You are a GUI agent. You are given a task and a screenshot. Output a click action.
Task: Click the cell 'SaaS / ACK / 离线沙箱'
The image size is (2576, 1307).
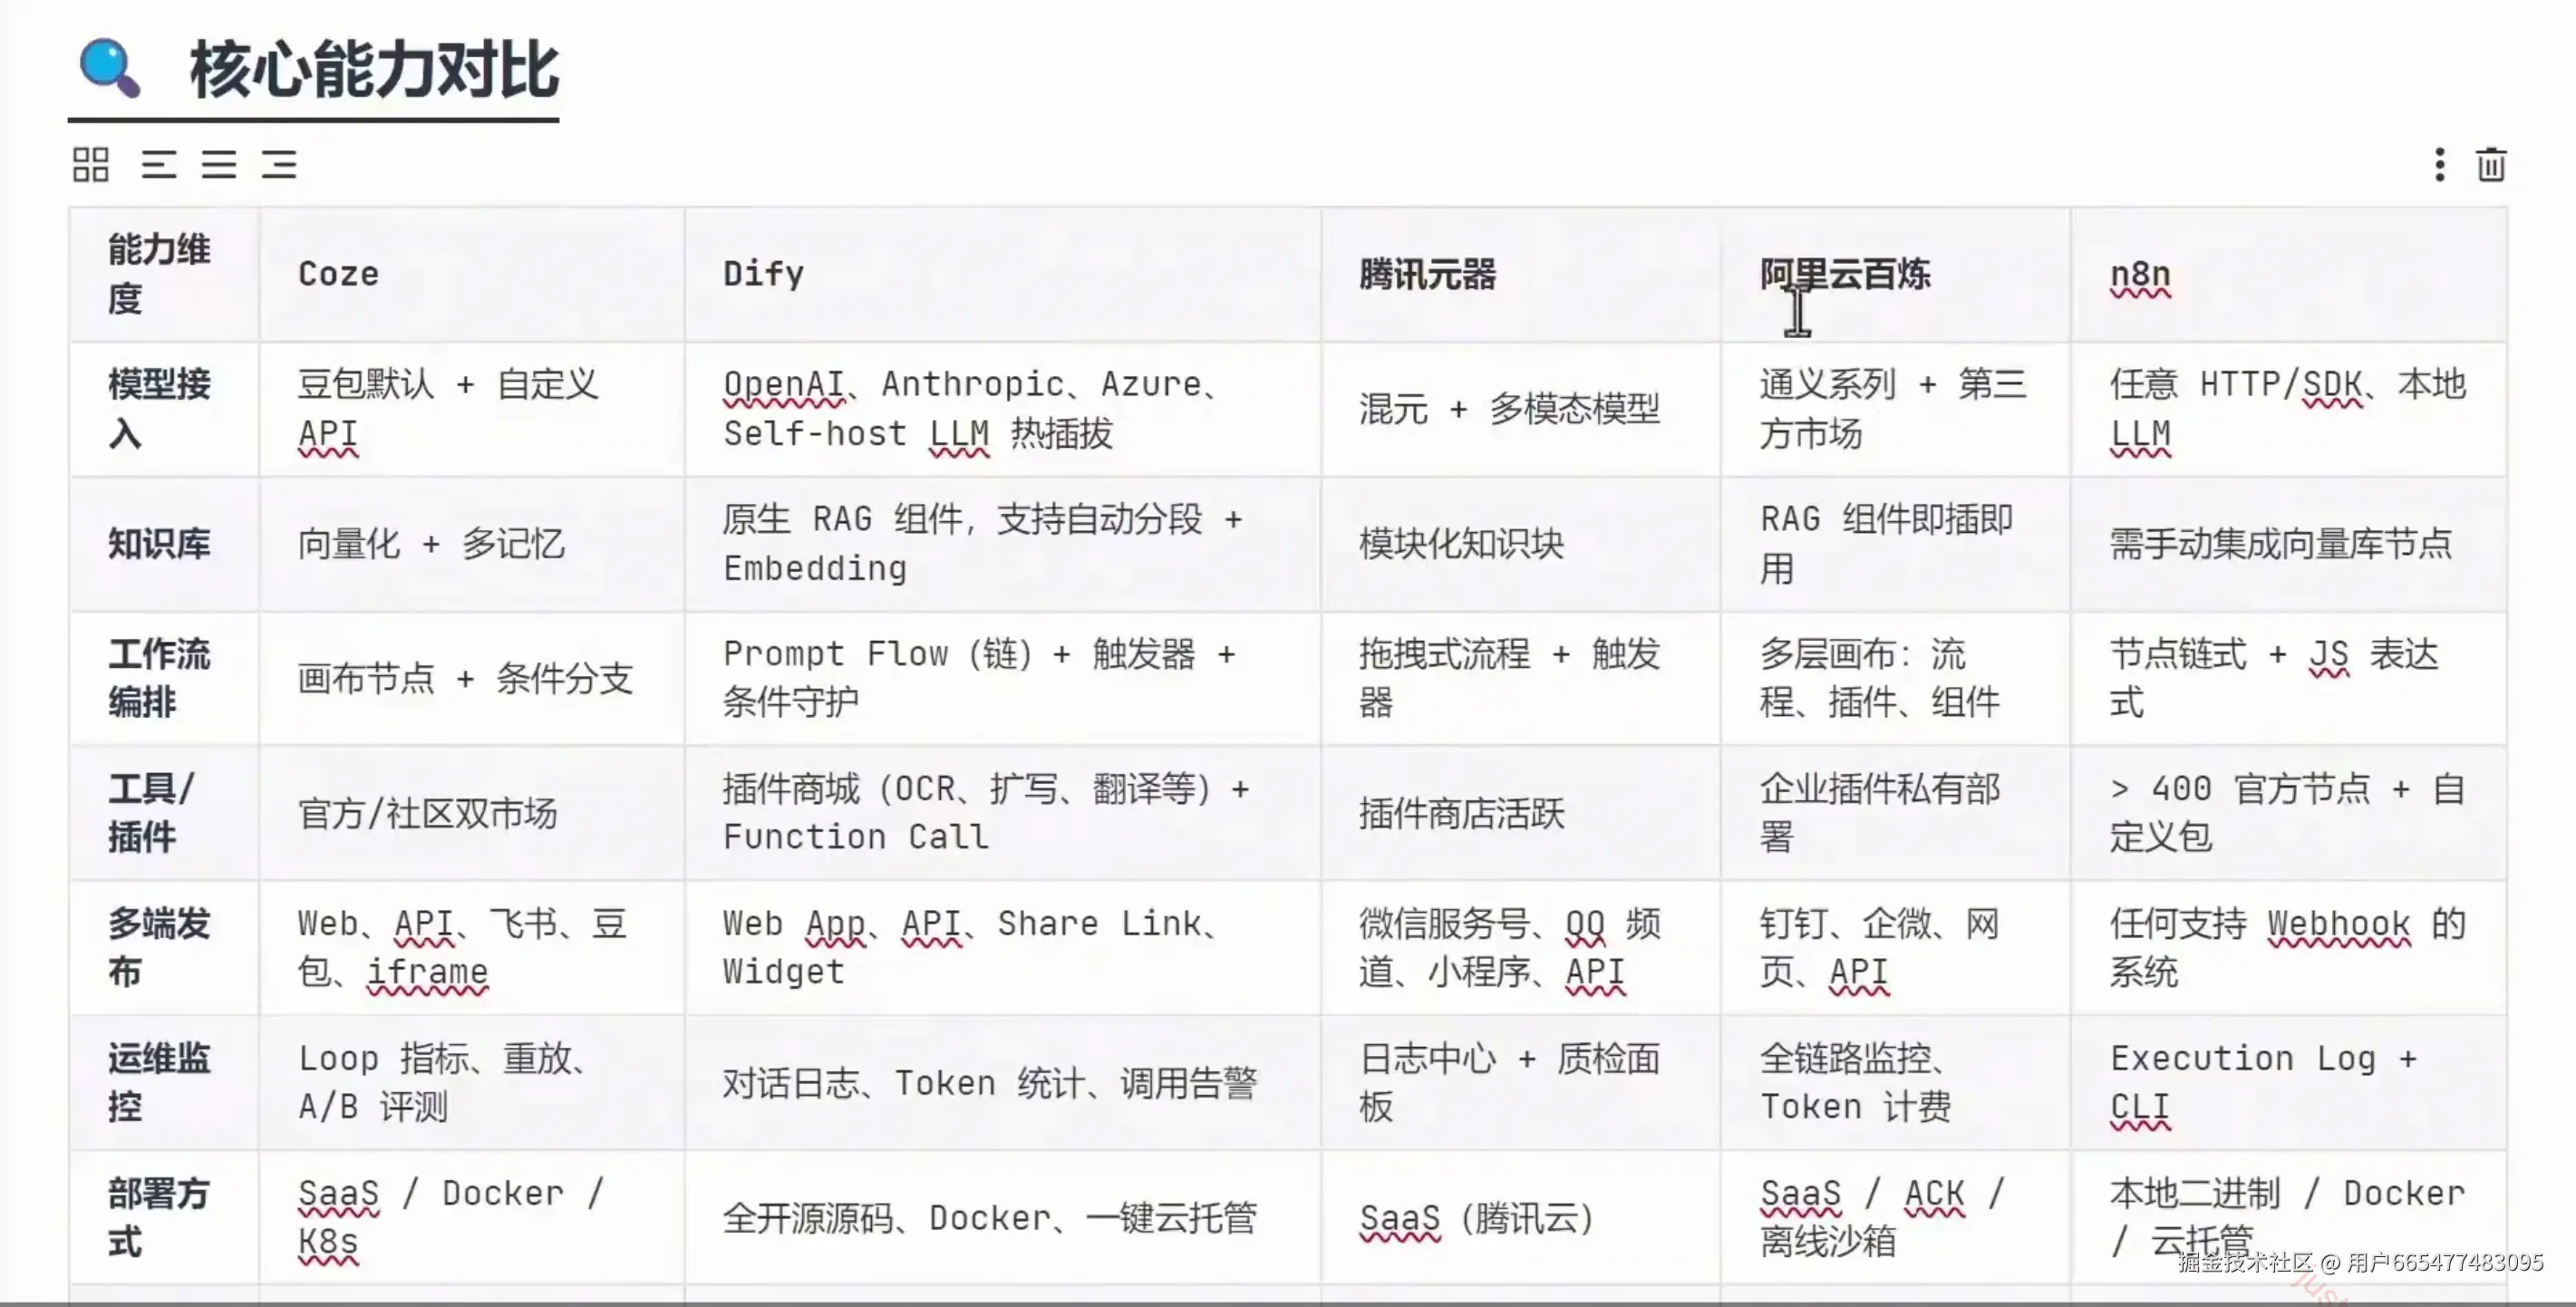coord(1896,1218)
